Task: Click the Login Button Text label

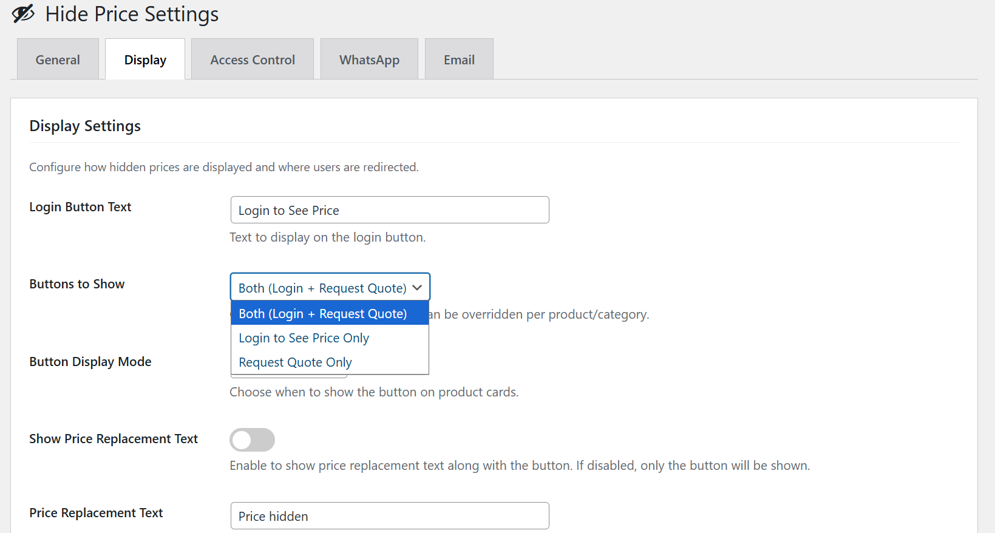Action: pos(80,207)
